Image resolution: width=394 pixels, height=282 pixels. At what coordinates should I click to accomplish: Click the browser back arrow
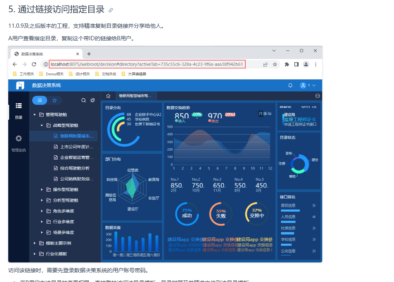click(x=15, y=65)
